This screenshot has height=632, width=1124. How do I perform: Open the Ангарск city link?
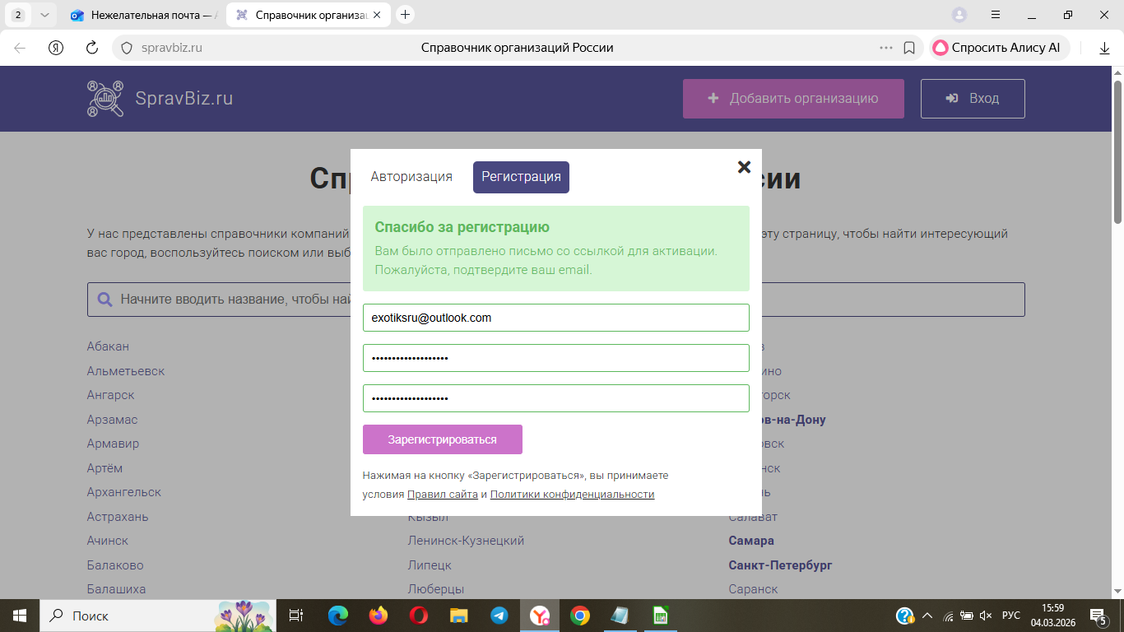coord(111,395)
